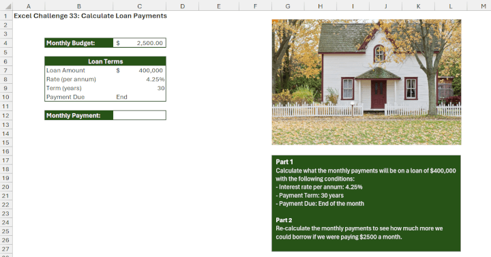Click the 'Rate (per annum)' label

(x=71, y=79)
